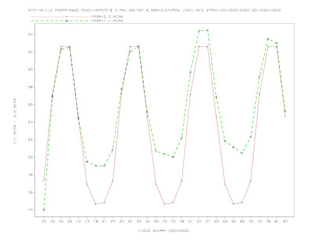Click the y-axis tick label 28
This screenshot has width=311, height=241.
(x=30, y=87)
